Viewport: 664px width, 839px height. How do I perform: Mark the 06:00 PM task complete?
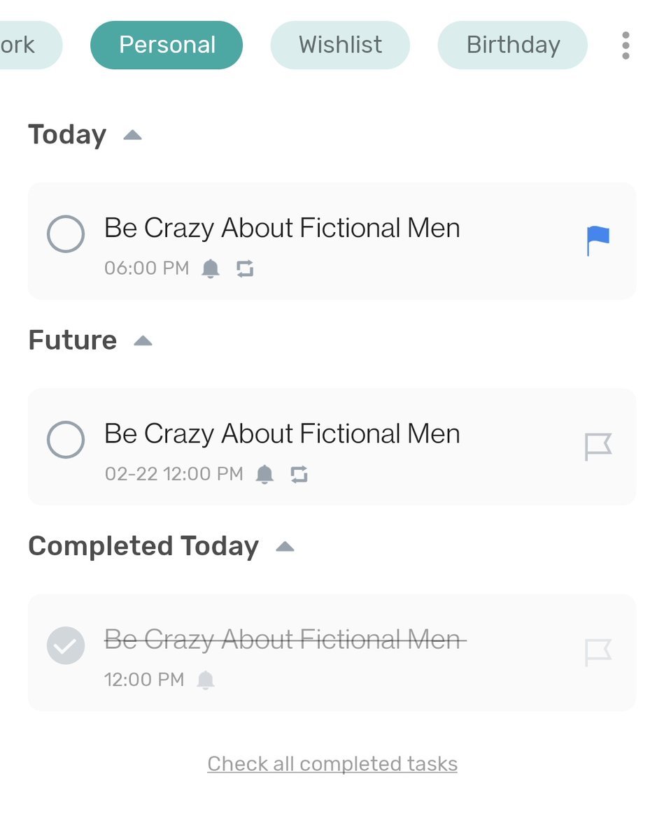click(x=66, y=234)
